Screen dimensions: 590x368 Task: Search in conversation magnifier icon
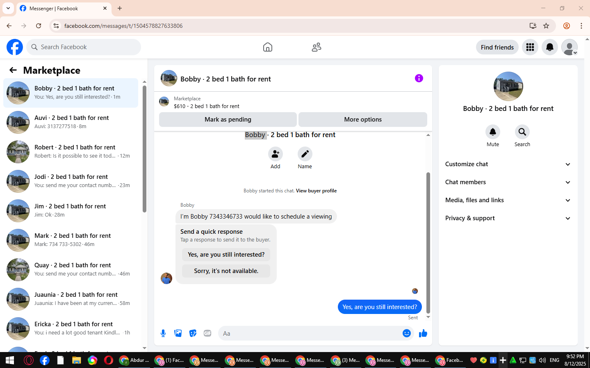click(x=522, y=132)
